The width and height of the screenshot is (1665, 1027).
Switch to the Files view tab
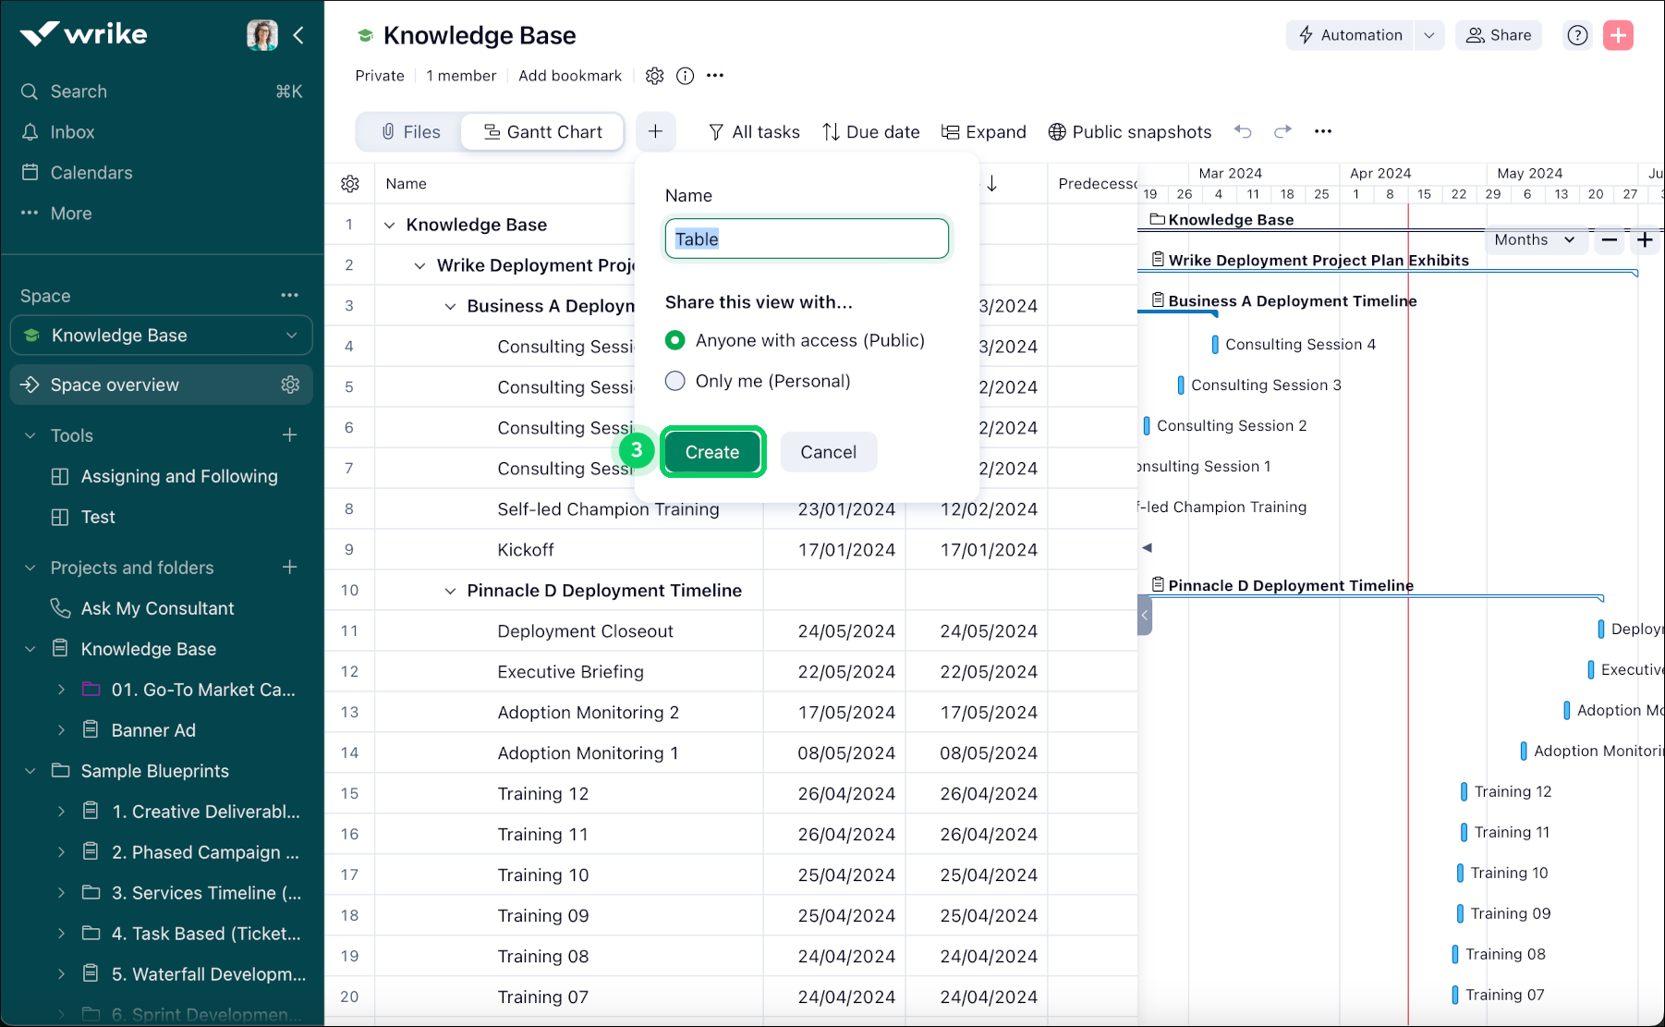click(x=409, y=131)
